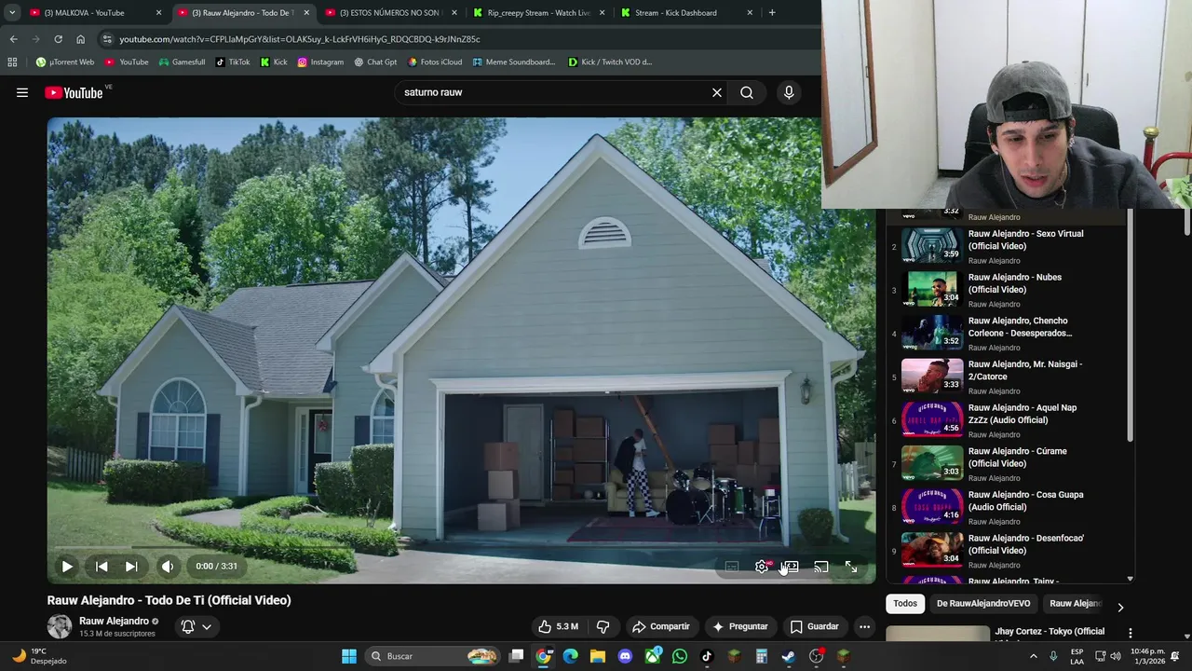
Task: Open options for Jhay Cortez - Tokyo suggestion
Action: pos(1131,633)
